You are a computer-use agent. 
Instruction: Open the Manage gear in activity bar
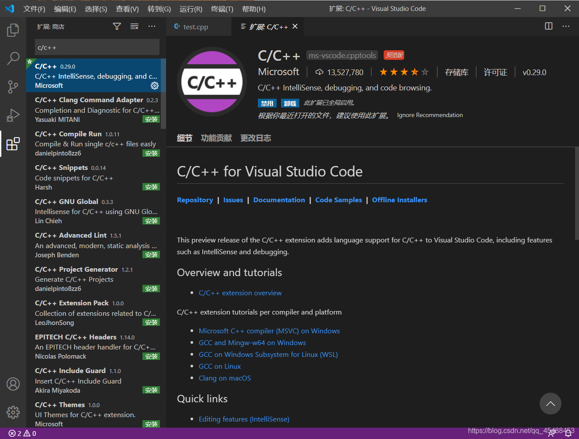click(13, 412)
